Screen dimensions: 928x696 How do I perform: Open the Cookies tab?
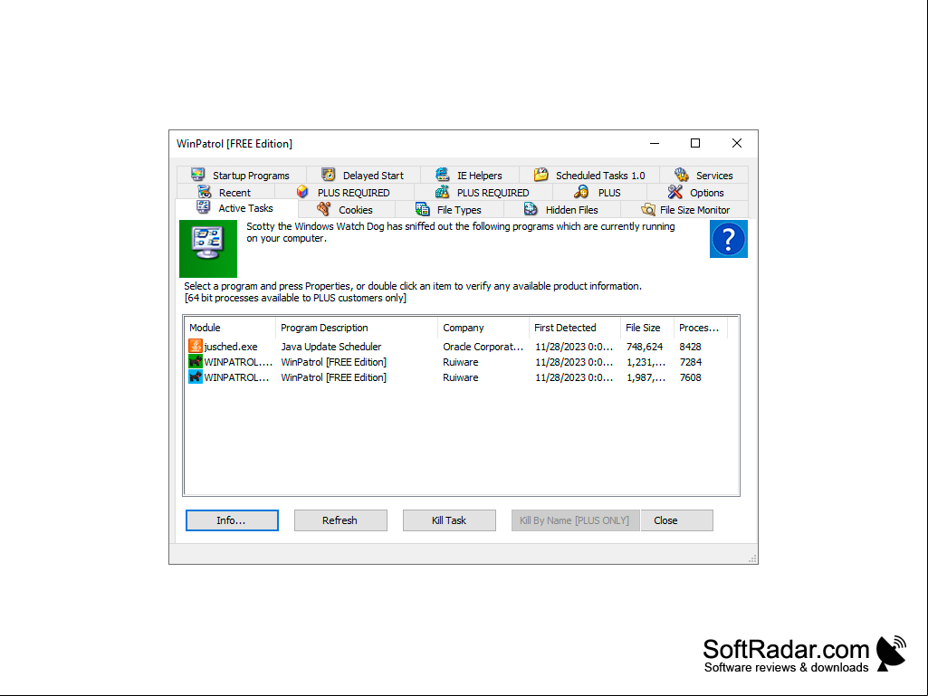point(347,209)
